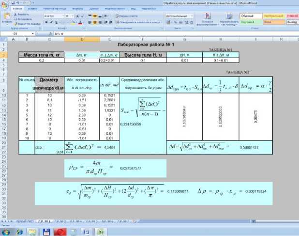Open the number format dropdown

pos(194,16)
